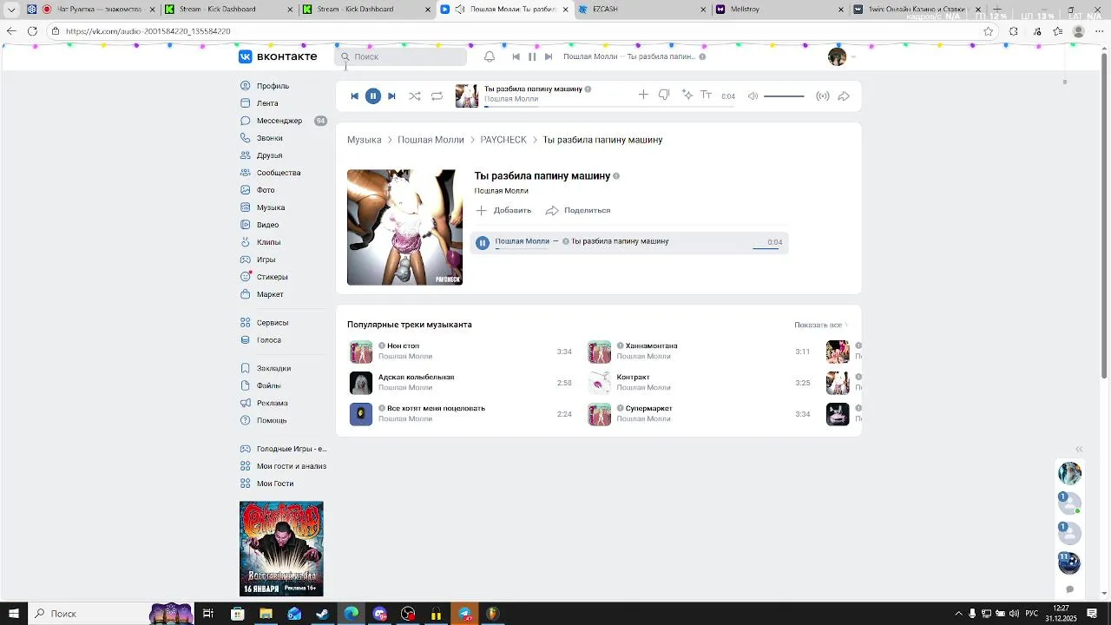The image size is (1111, 625).
Task: Click Добавить button under track title
Action: [503, 210]
